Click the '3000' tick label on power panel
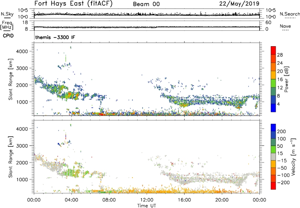This screenshot has width=300, height=208. [22, 68]
